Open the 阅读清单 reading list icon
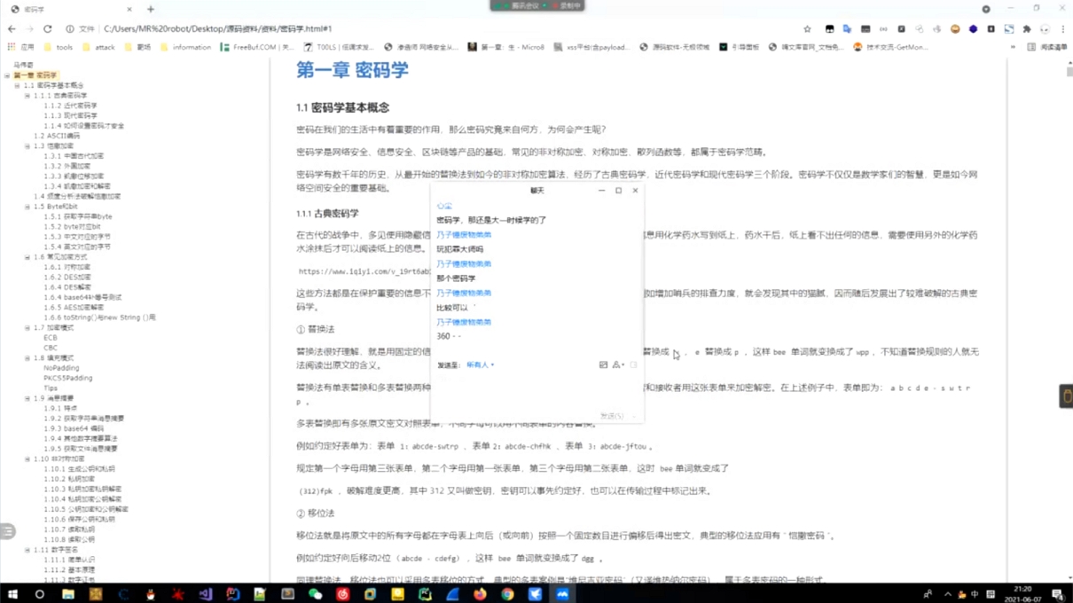Viewport: 1073px width, 603px height. [x=1033, y=47]
